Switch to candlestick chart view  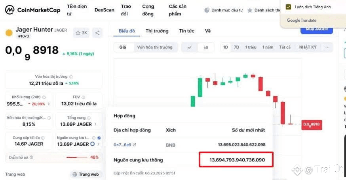coord(205,47)
